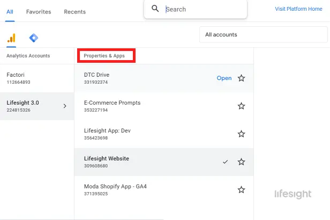Image resolution: width=330 pixels, height=220 pixels.
Task: Click the Analytics Accounts column header
Action: [28, 56]
